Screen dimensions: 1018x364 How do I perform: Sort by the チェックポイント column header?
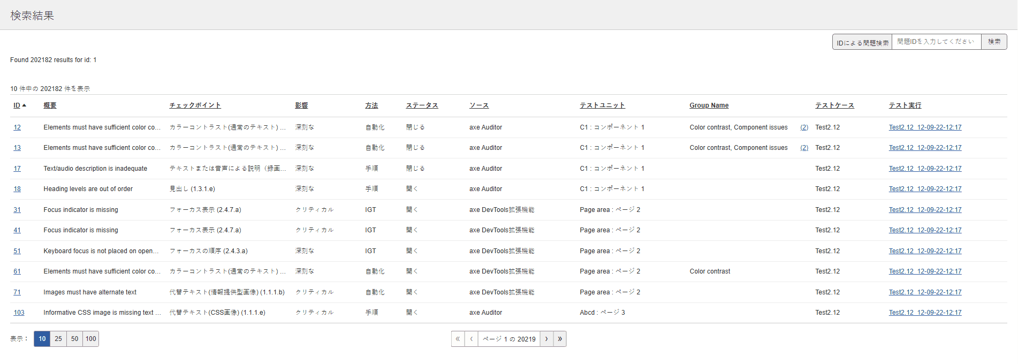pyautogui.click(x=195, y=105)
